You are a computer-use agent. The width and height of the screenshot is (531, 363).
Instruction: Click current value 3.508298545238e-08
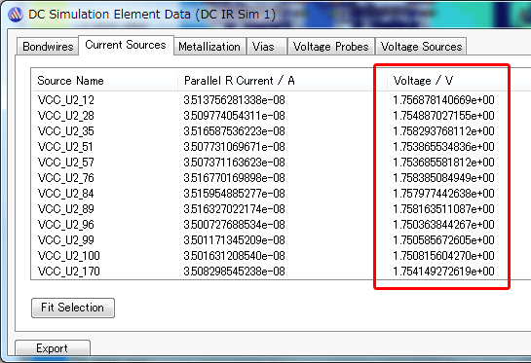235,272
